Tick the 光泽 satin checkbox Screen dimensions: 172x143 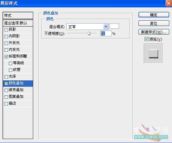(6, 77)
